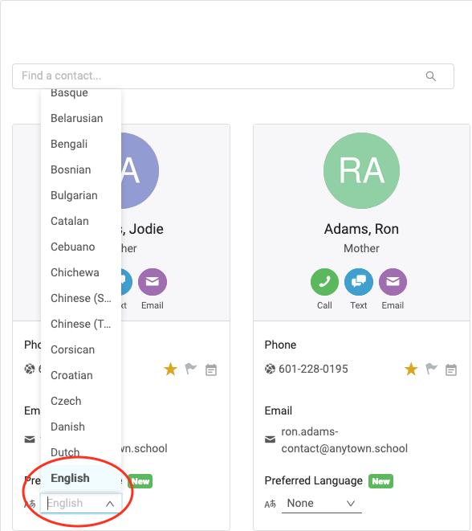This screenshot has height=531, width=472.
Task: Email Ron Adams via purple icon
Action: [x=393, y=282]
